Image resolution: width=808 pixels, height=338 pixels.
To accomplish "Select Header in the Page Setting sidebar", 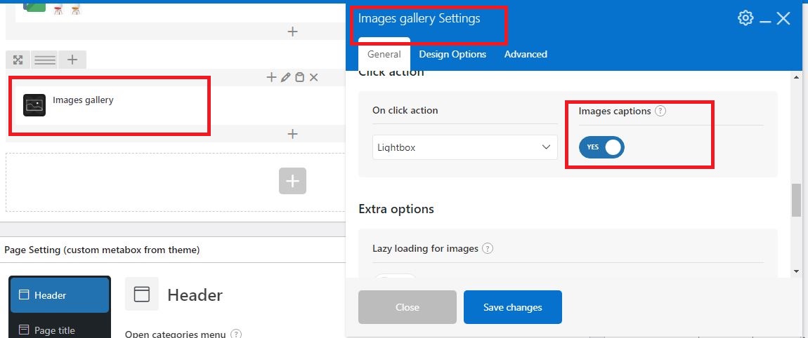I will tap(60, 295).
